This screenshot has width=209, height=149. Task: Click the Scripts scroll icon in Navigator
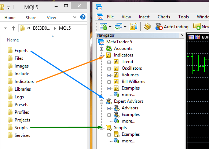[x=109, y=128]
